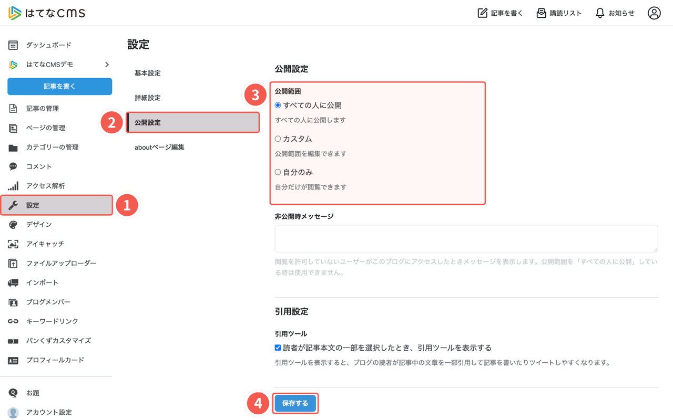Viewport: 673px width, 420px height.
Task: Open デザイン settings via the palette icon
Action: tap(13, 225)
